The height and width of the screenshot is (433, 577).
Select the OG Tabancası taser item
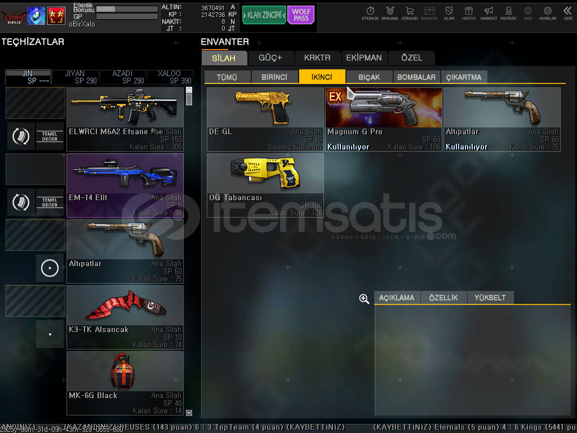(x=265, y=185)
